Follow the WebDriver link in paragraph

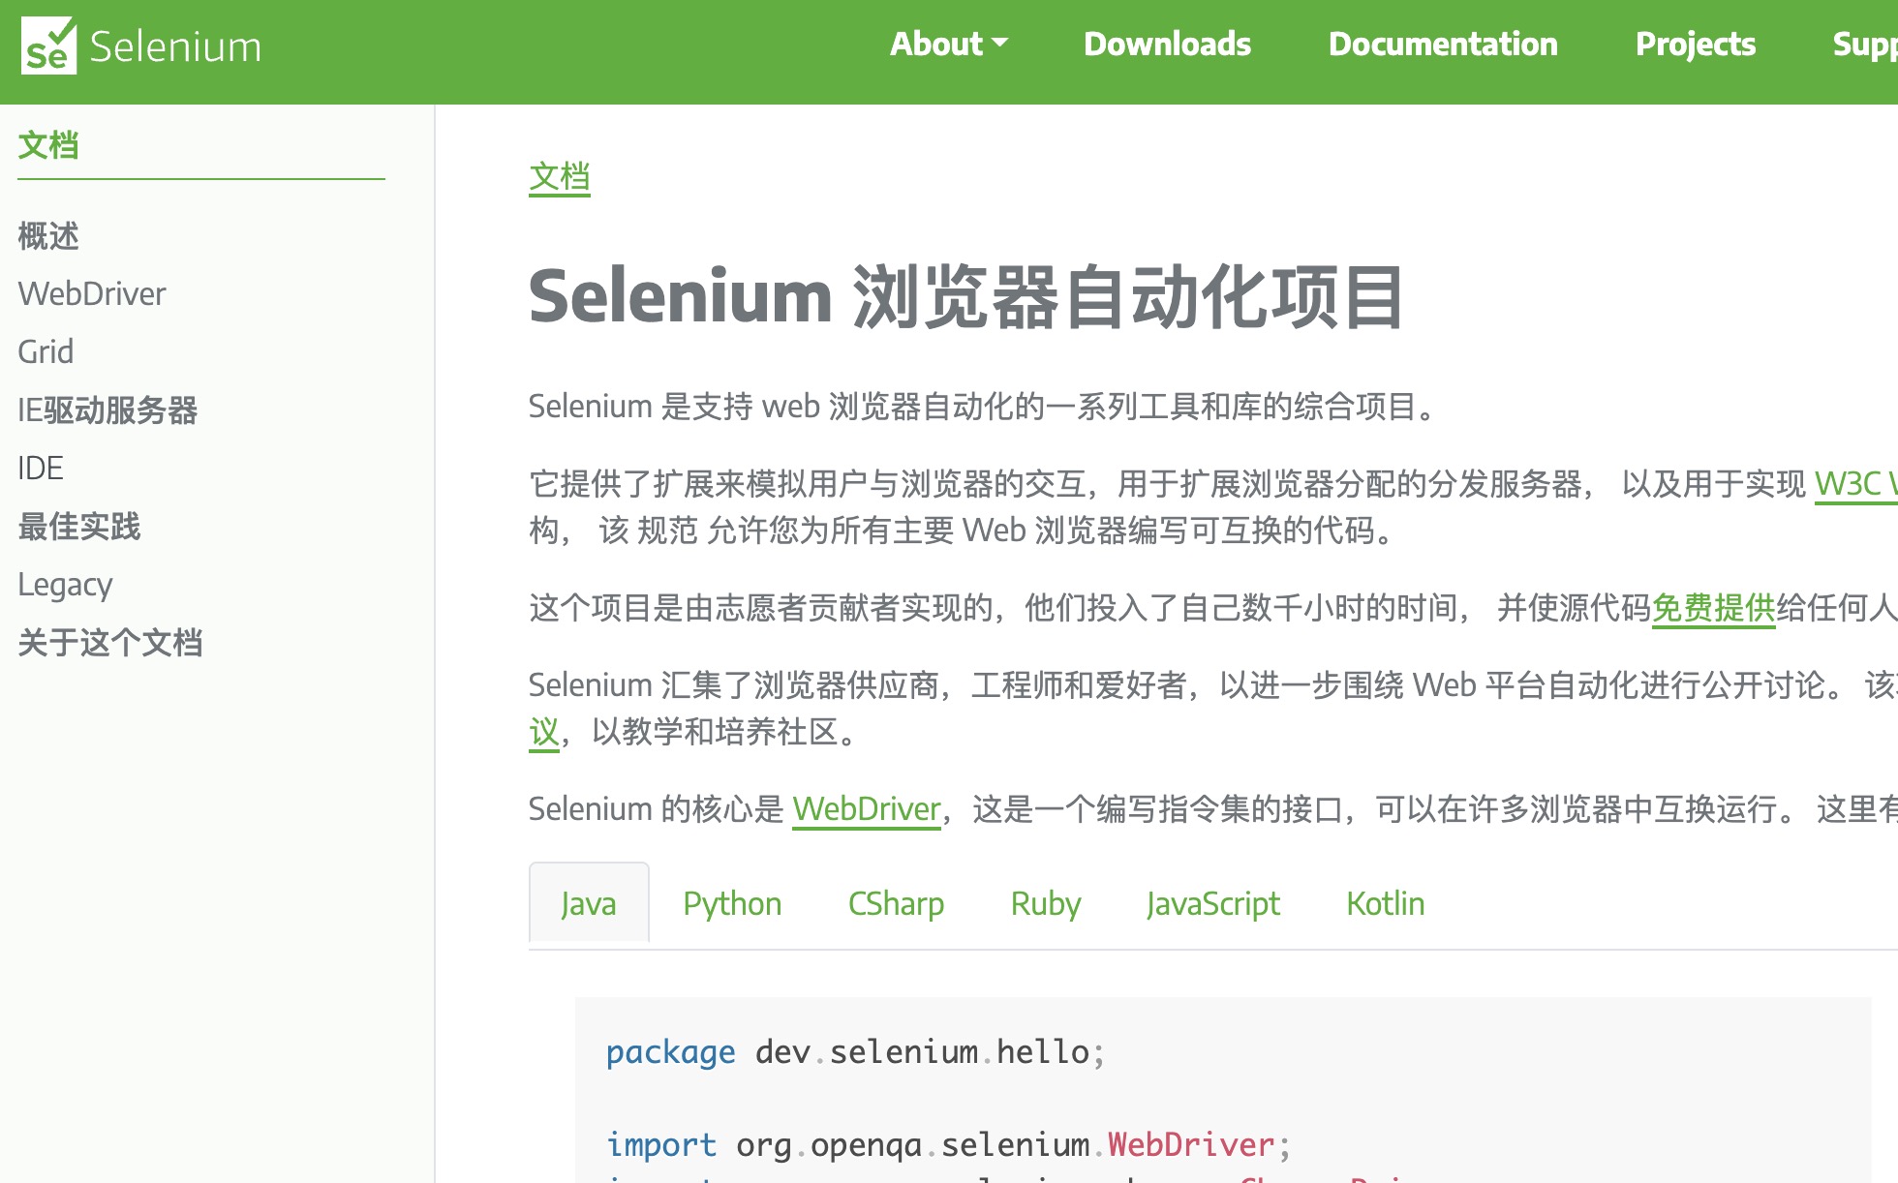coord(866,809)
